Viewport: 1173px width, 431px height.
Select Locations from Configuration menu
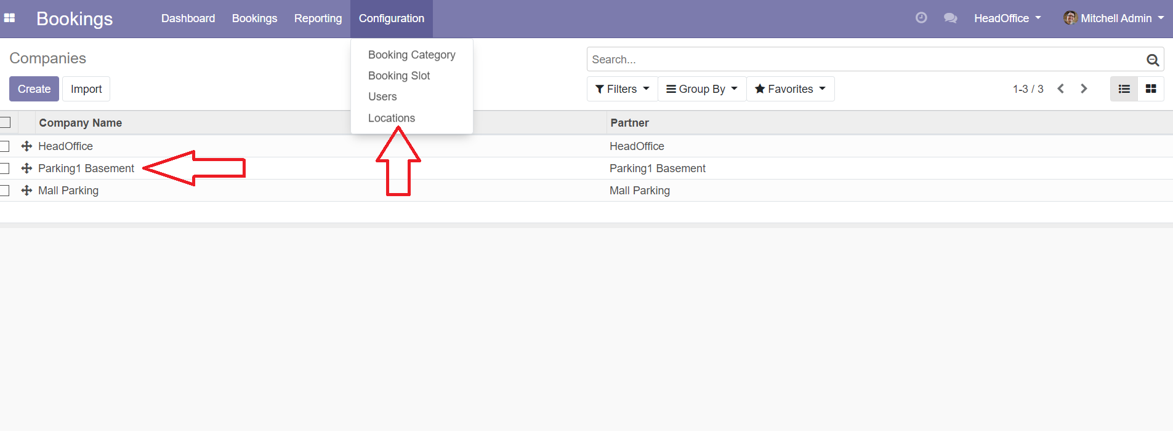392,118
